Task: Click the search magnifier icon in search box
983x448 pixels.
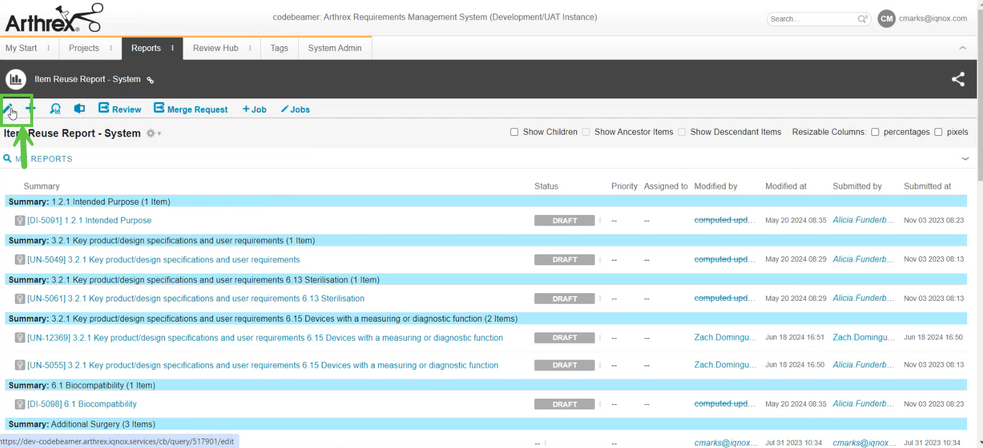Action: point(862,19)
